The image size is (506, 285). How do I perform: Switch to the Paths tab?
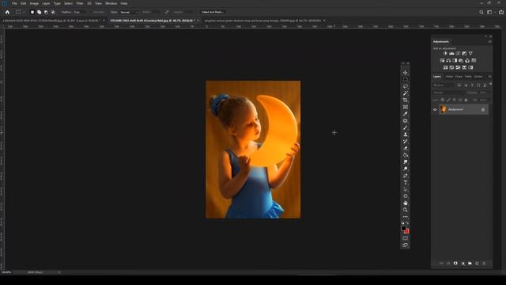coord(468,77)
